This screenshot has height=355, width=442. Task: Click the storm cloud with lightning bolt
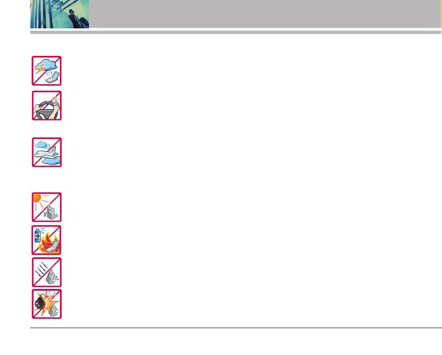46,66
